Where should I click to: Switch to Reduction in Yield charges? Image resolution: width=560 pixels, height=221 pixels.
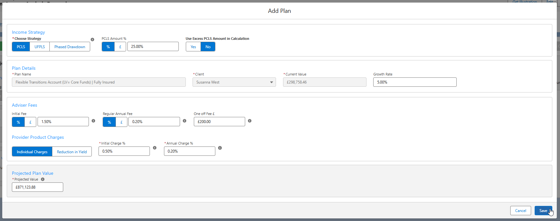point(72,152)
